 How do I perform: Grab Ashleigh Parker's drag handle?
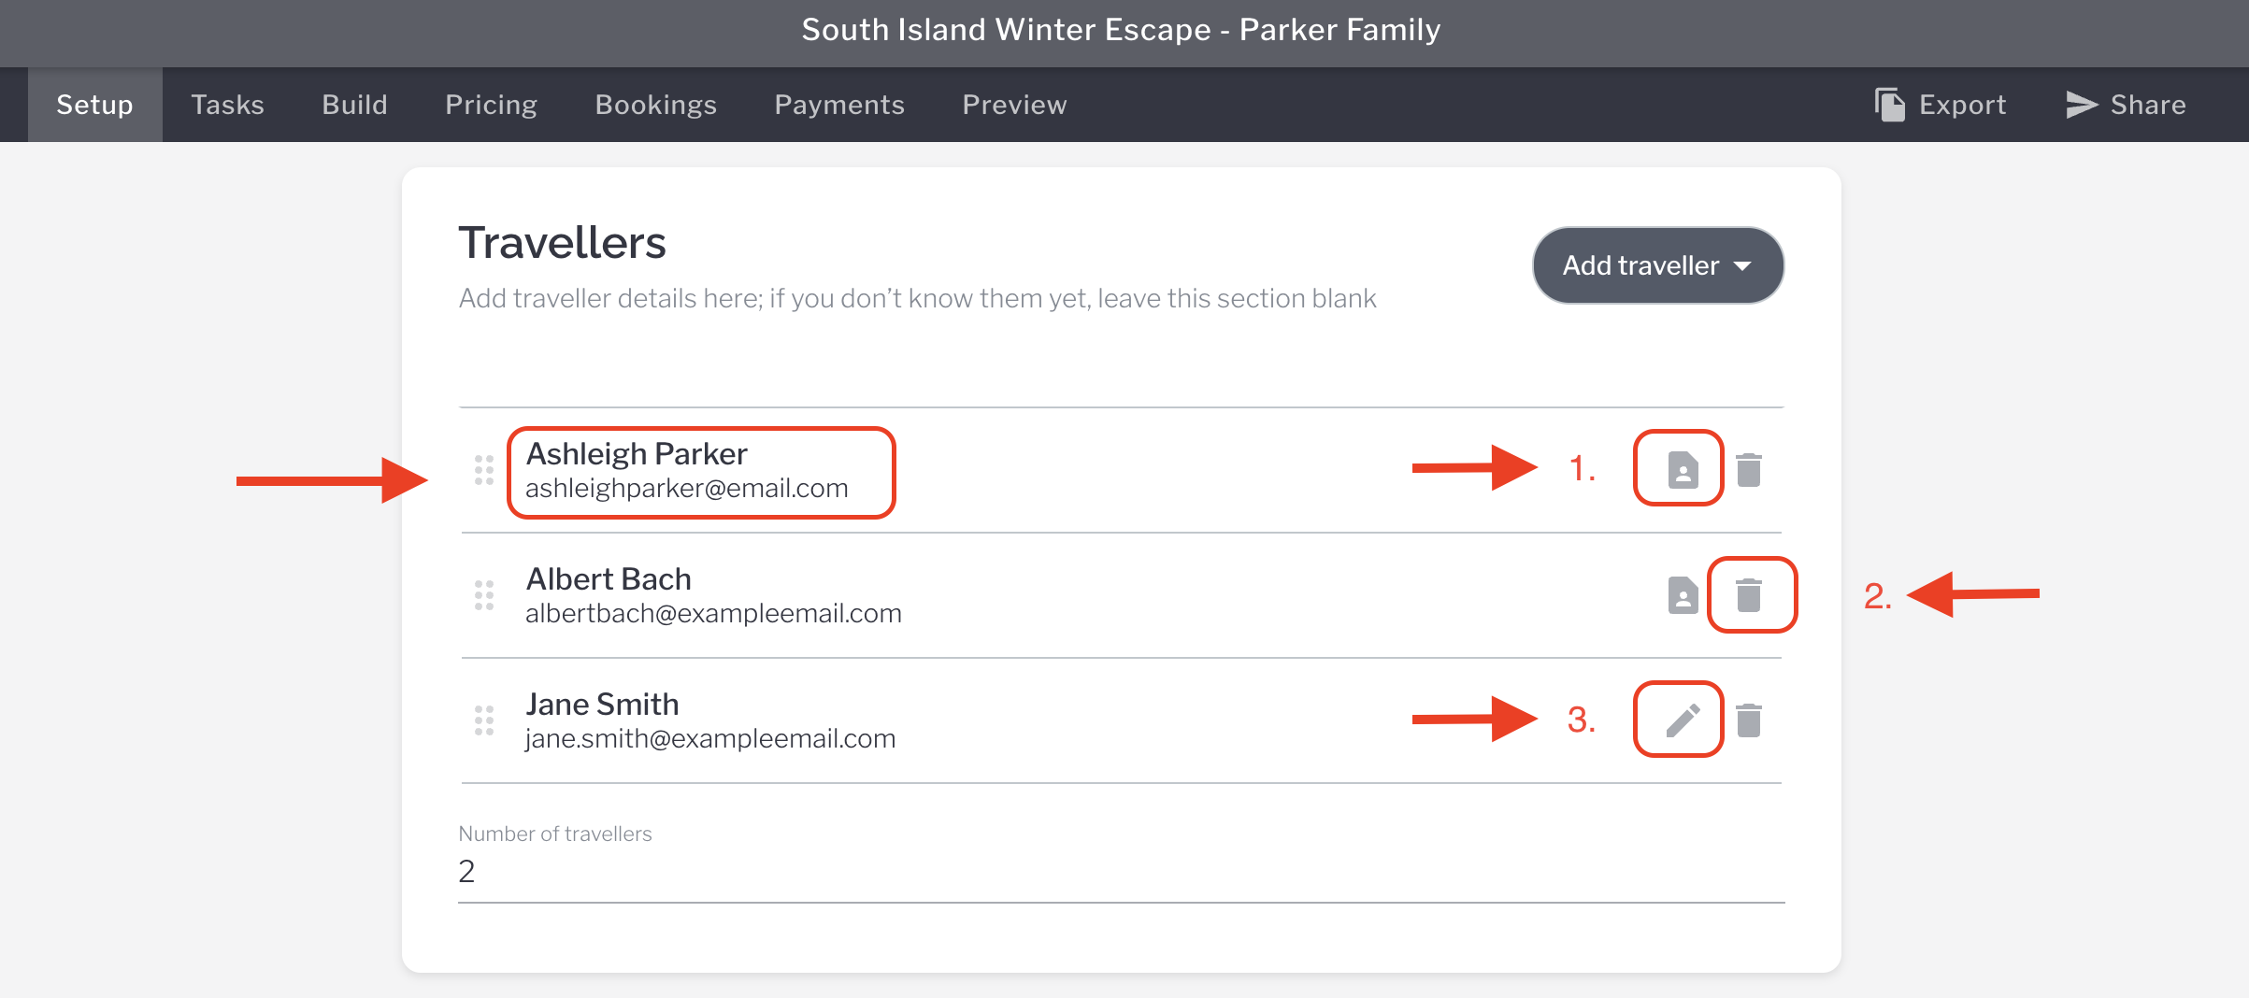coord(483,470)
